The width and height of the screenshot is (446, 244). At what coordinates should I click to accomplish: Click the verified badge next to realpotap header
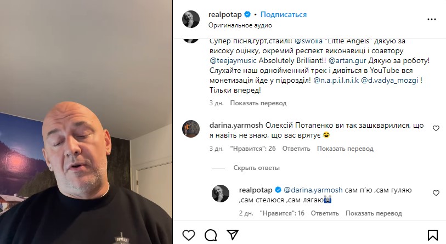click(x=247, y=14)
